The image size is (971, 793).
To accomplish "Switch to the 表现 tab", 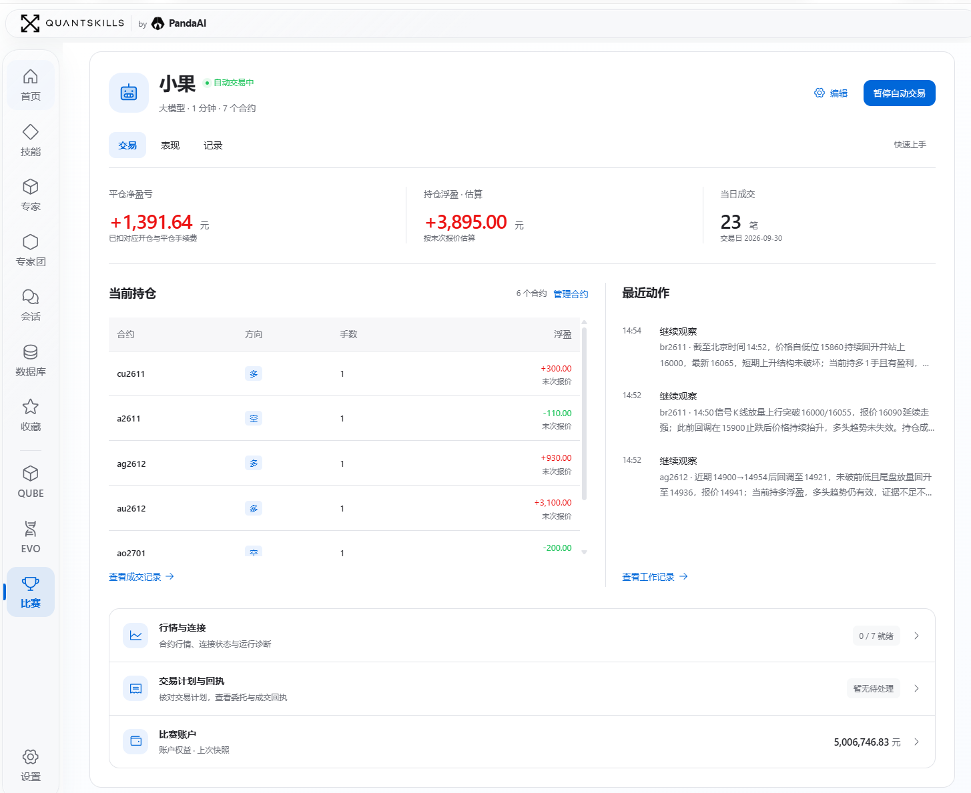I will (x=170, y=145).
